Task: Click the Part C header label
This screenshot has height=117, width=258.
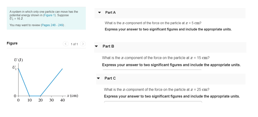Action: point(110,78)
